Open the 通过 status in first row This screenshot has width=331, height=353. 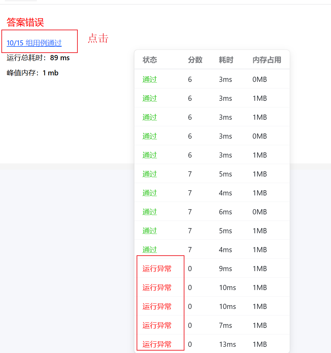(150, 79)
